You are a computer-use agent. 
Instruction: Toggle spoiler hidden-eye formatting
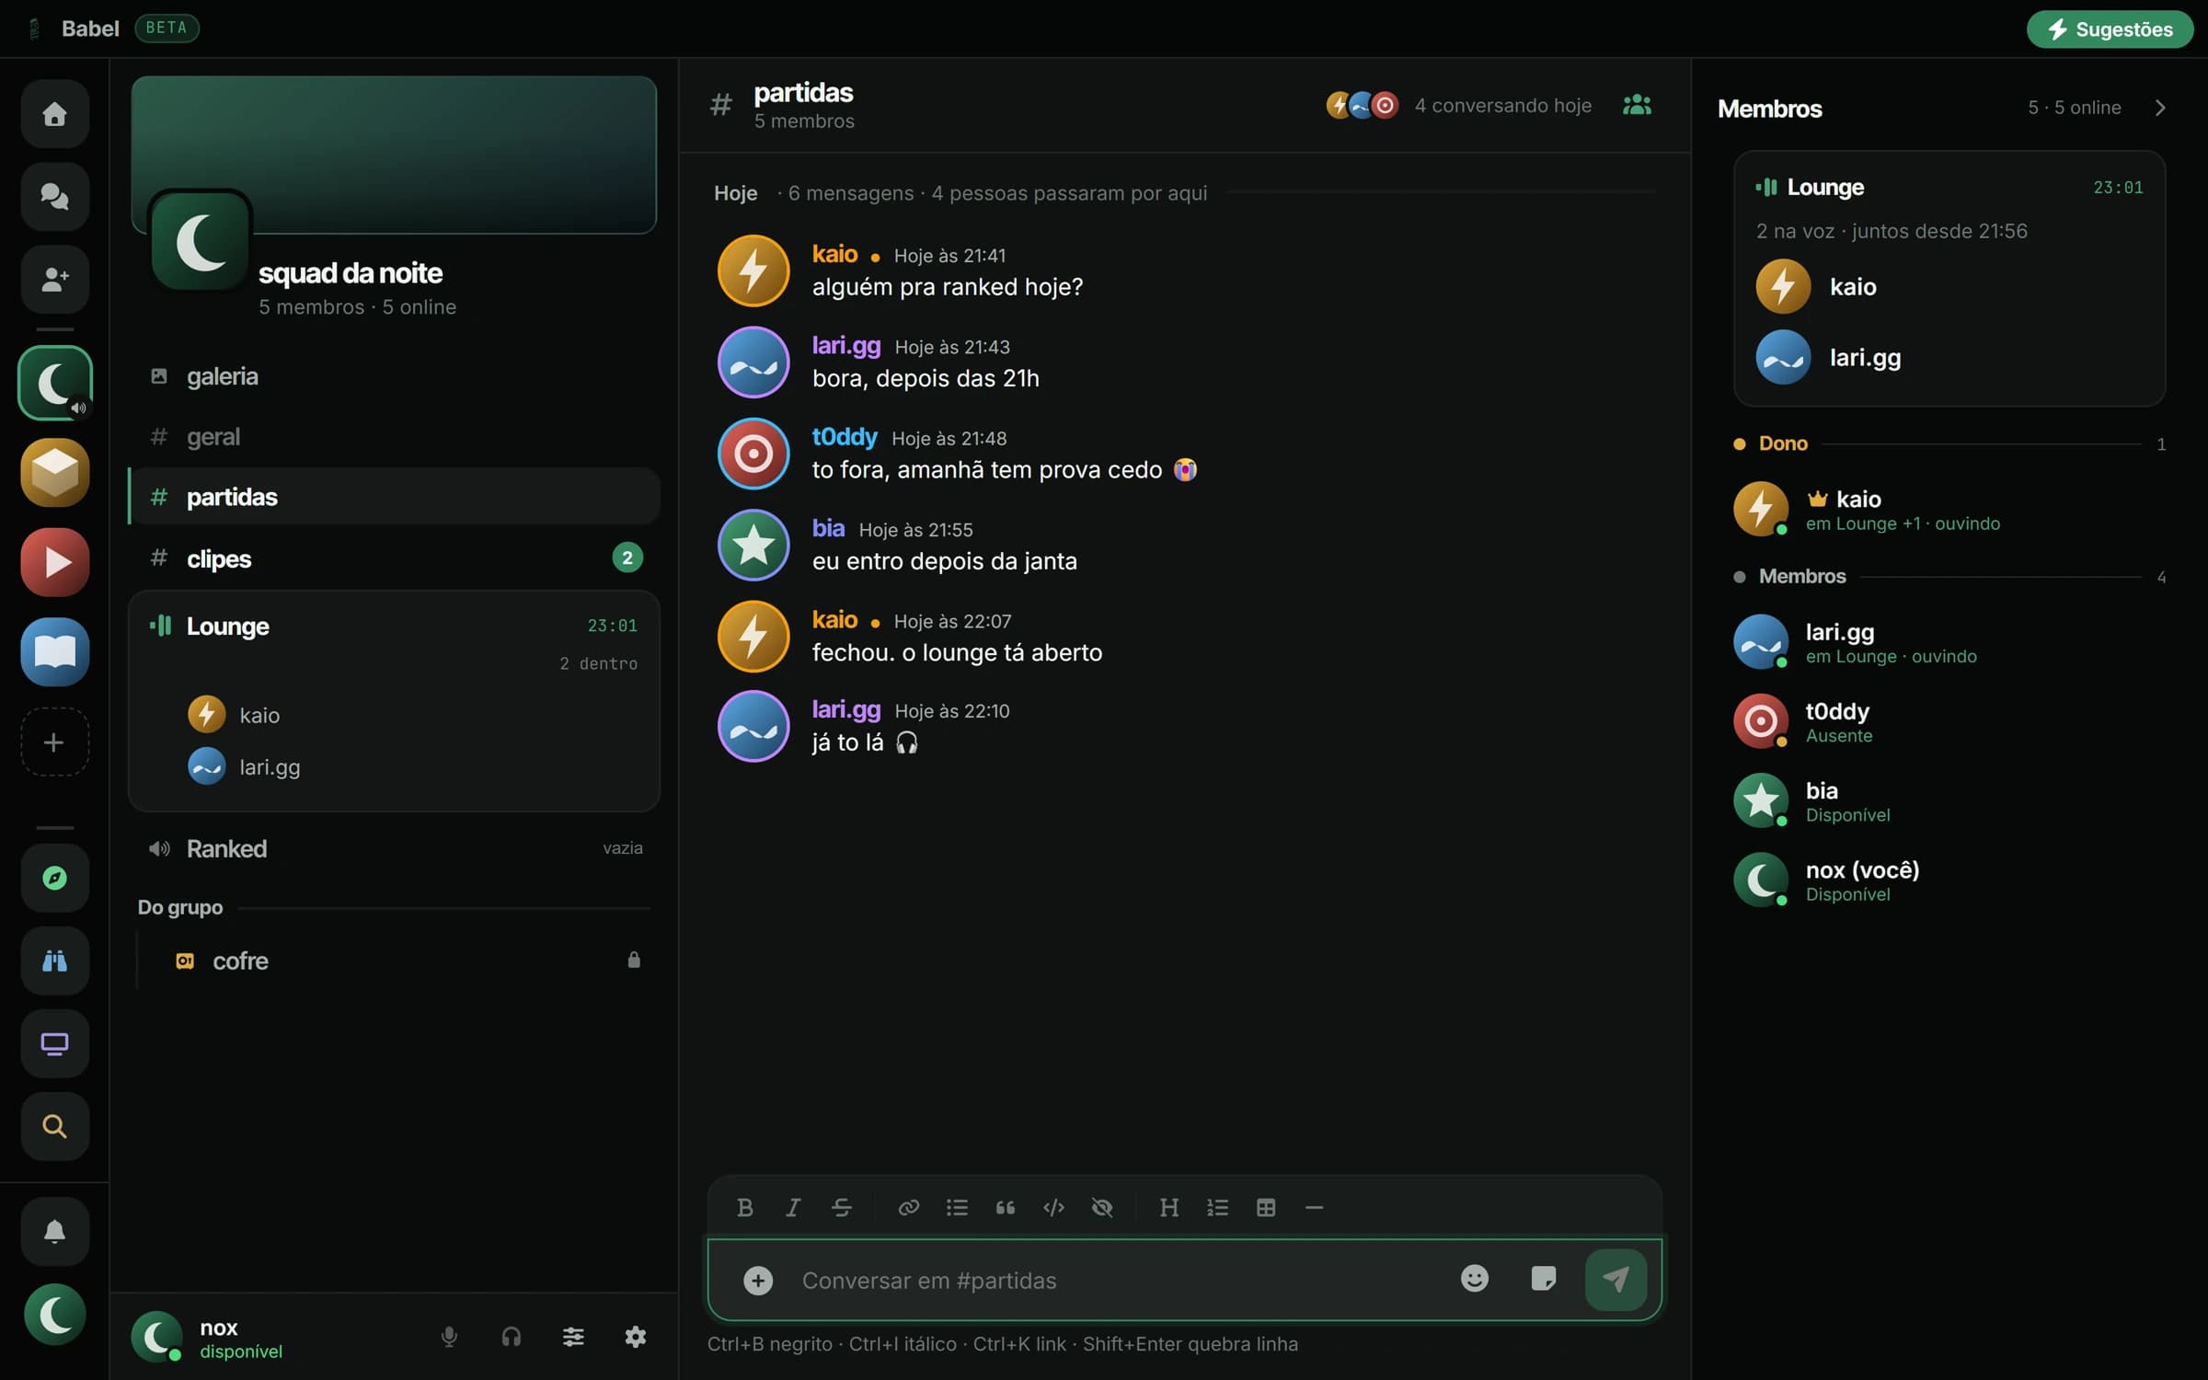1102,1207
